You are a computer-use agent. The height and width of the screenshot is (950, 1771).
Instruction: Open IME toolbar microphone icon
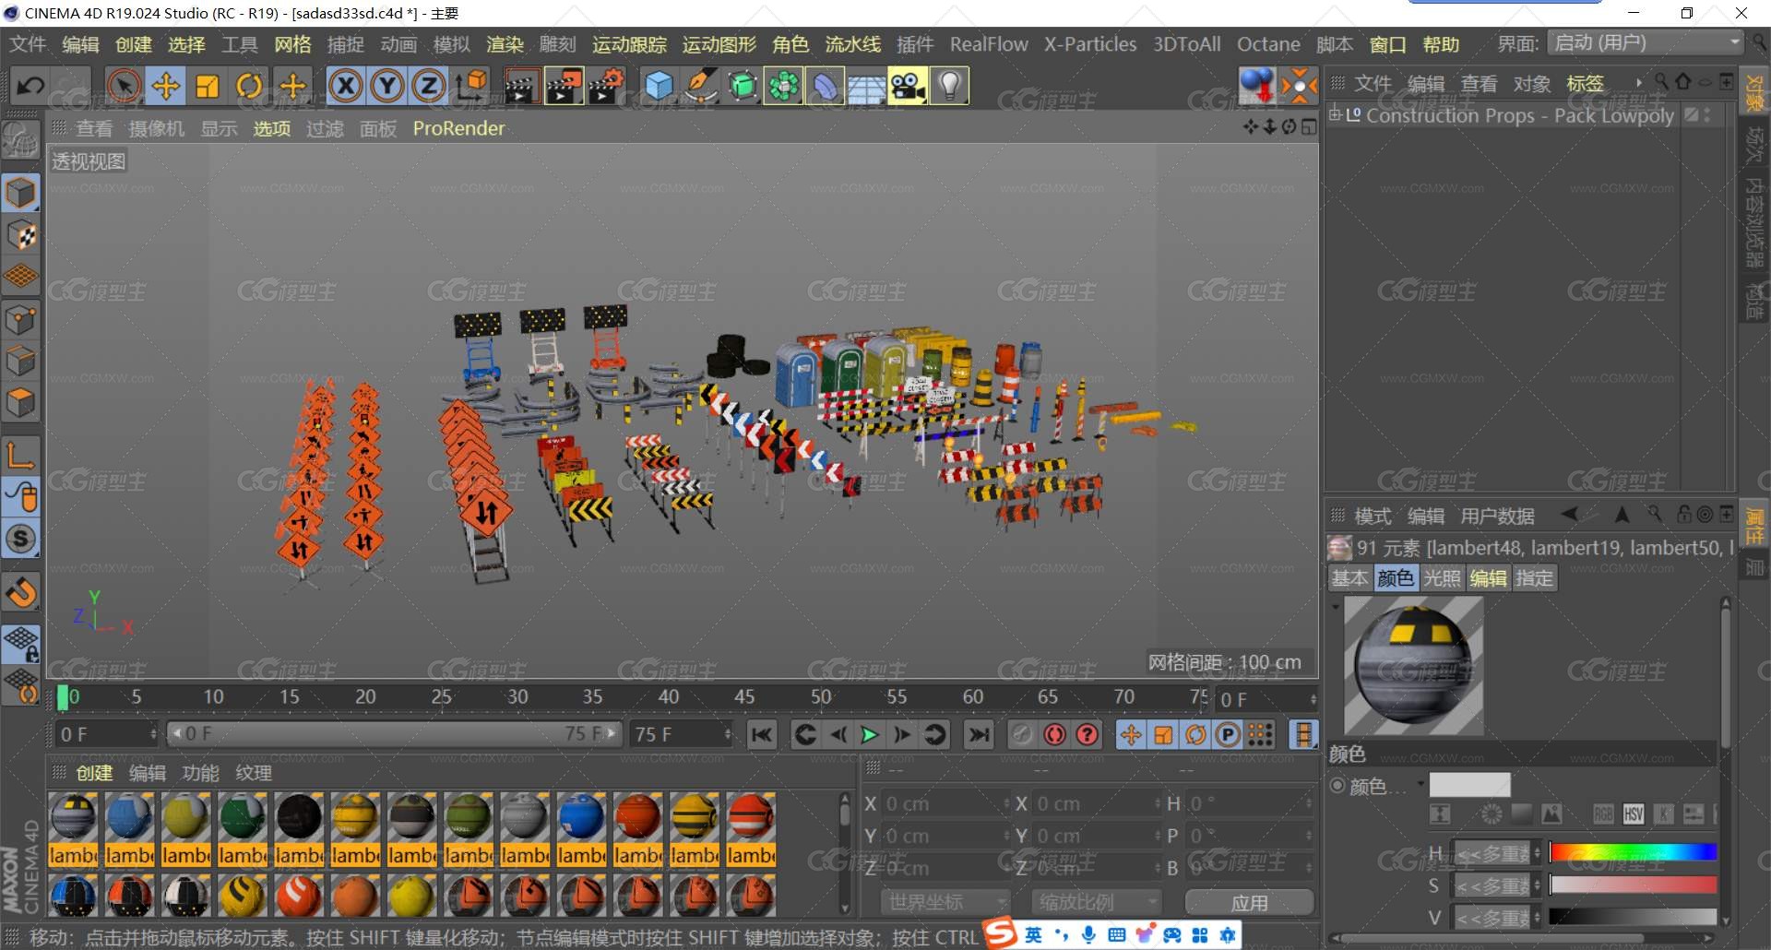[1088, 935]
